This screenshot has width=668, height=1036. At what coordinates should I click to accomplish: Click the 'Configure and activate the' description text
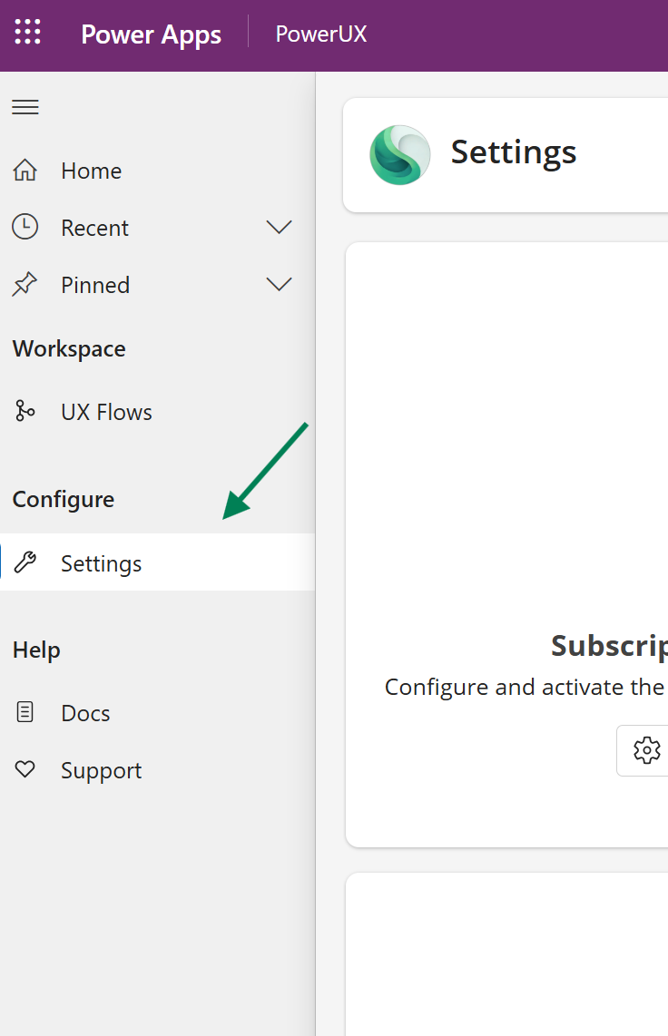[524, 687]
